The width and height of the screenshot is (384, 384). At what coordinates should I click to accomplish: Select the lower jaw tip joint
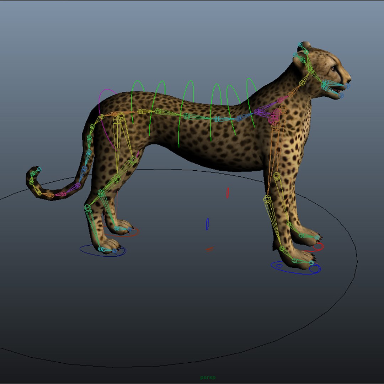[341, 95]
